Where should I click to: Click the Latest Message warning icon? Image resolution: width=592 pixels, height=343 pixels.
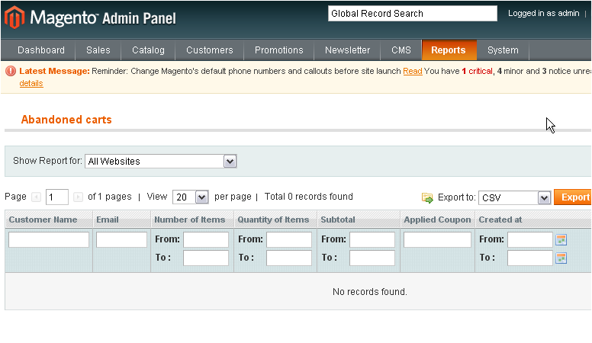(11, 71)
